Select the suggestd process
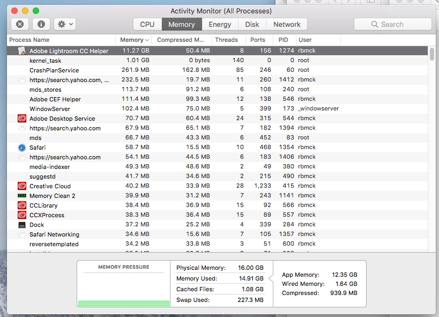The image size is (439, 317). tap(217, 176)
